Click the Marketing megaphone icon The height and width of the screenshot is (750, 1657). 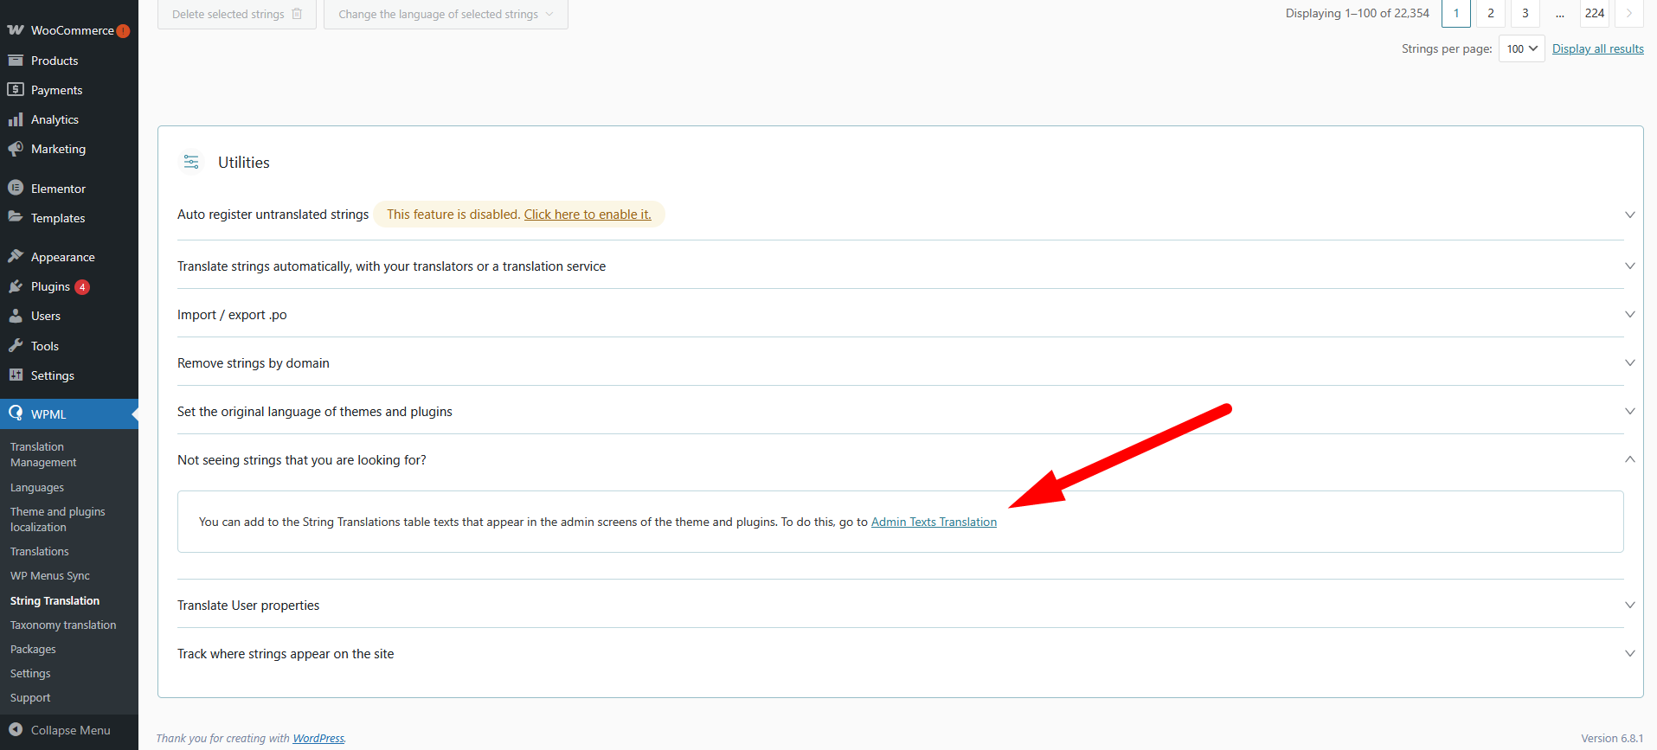[16, 149]
